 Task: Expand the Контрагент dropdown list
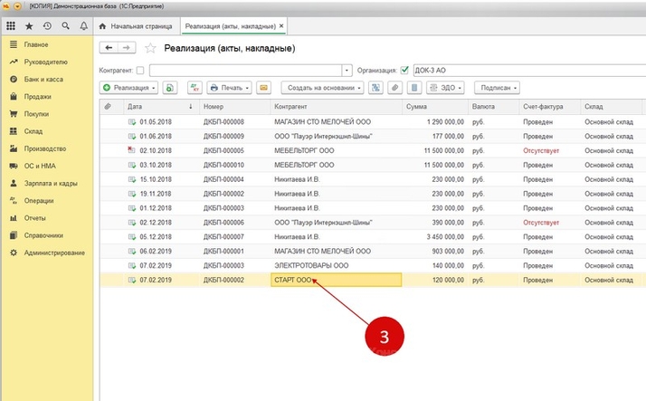[347, 70]
